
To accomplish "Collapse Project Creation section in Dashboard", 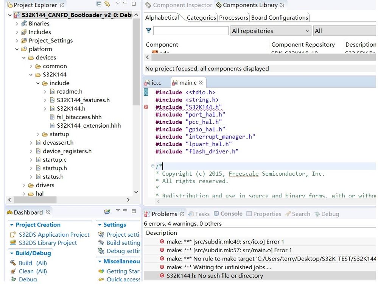I will point(12,225).
